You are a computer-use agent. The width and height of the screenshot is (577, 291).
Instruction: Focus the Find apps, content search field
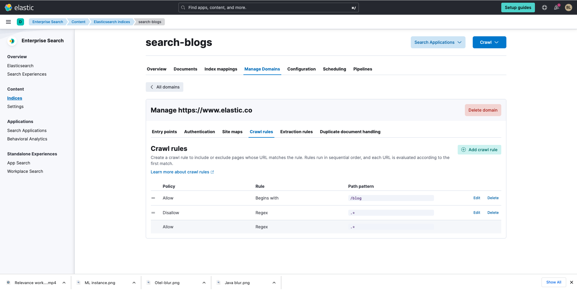pos(269,7)
